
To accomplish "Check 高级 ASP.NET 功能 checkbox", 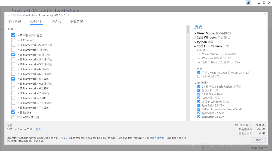I will 13,117.
